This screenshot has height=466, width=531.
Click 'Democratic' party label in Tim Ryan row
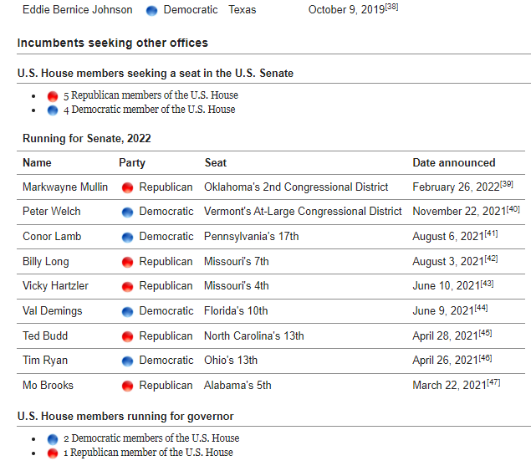click(x=166, y=361)
